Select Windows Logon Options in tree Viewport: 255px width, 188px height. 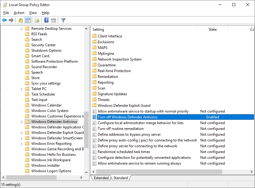tap(51, 171)
